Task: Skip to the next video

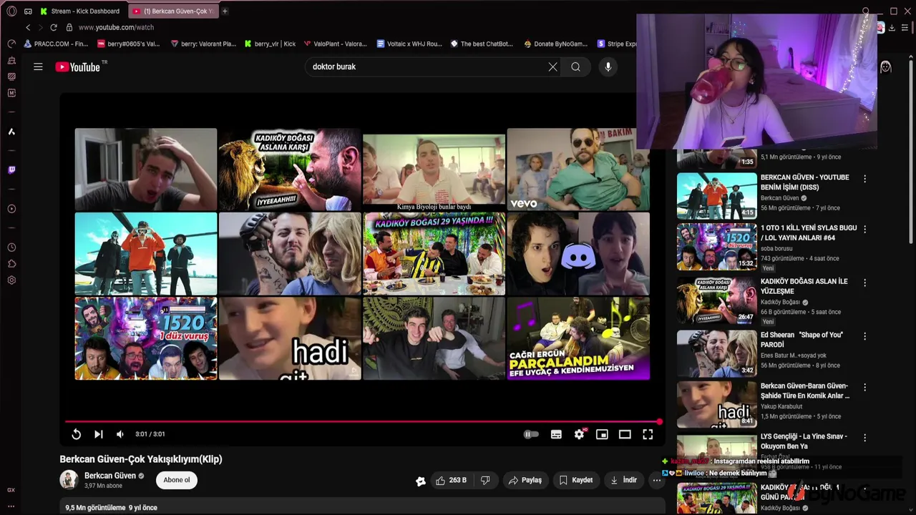Action: pos(99,434)
